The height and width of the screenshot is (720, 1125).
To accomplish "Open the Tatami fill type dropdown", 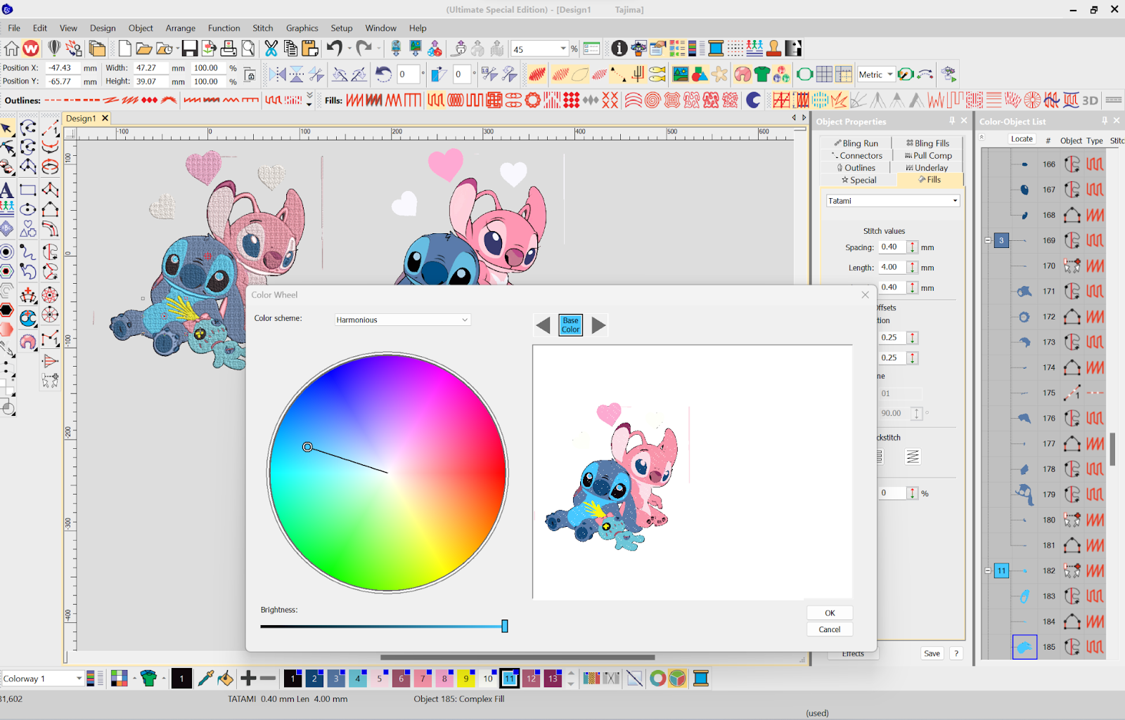I will 893,201.
